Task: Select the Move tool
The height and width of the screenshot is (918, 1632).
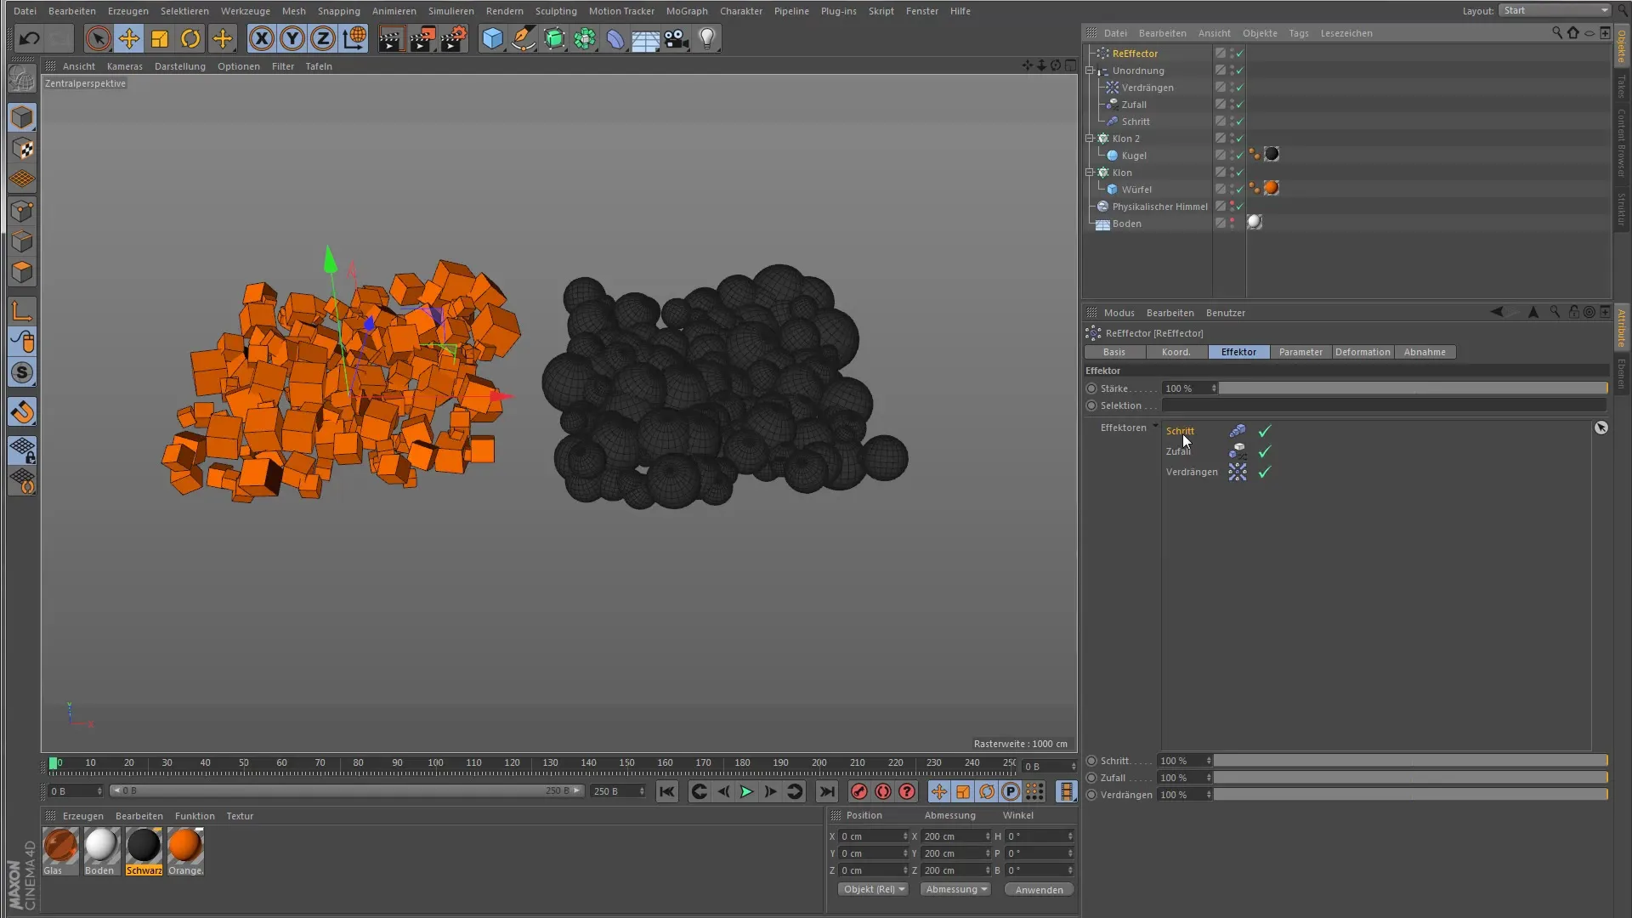Action: point(128,38)
